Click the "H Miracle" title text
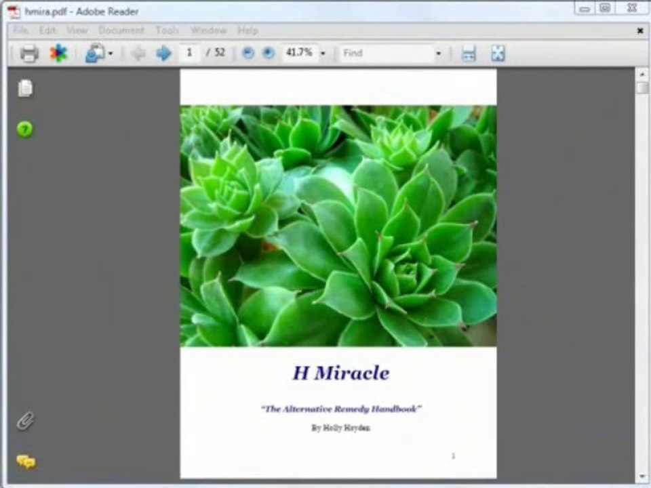The height and width of the screenshot is (488, 651). point(341,373)
